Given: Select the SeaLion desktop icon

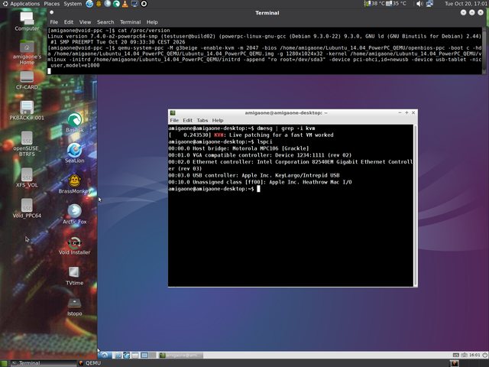Looking at the screenshot, I should [75, 153].
